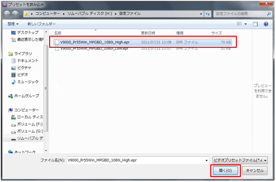The width and height of the screenshot is (276, 182).
Task: Click navigation pane scroll up arrow
Action: (46, 32)
